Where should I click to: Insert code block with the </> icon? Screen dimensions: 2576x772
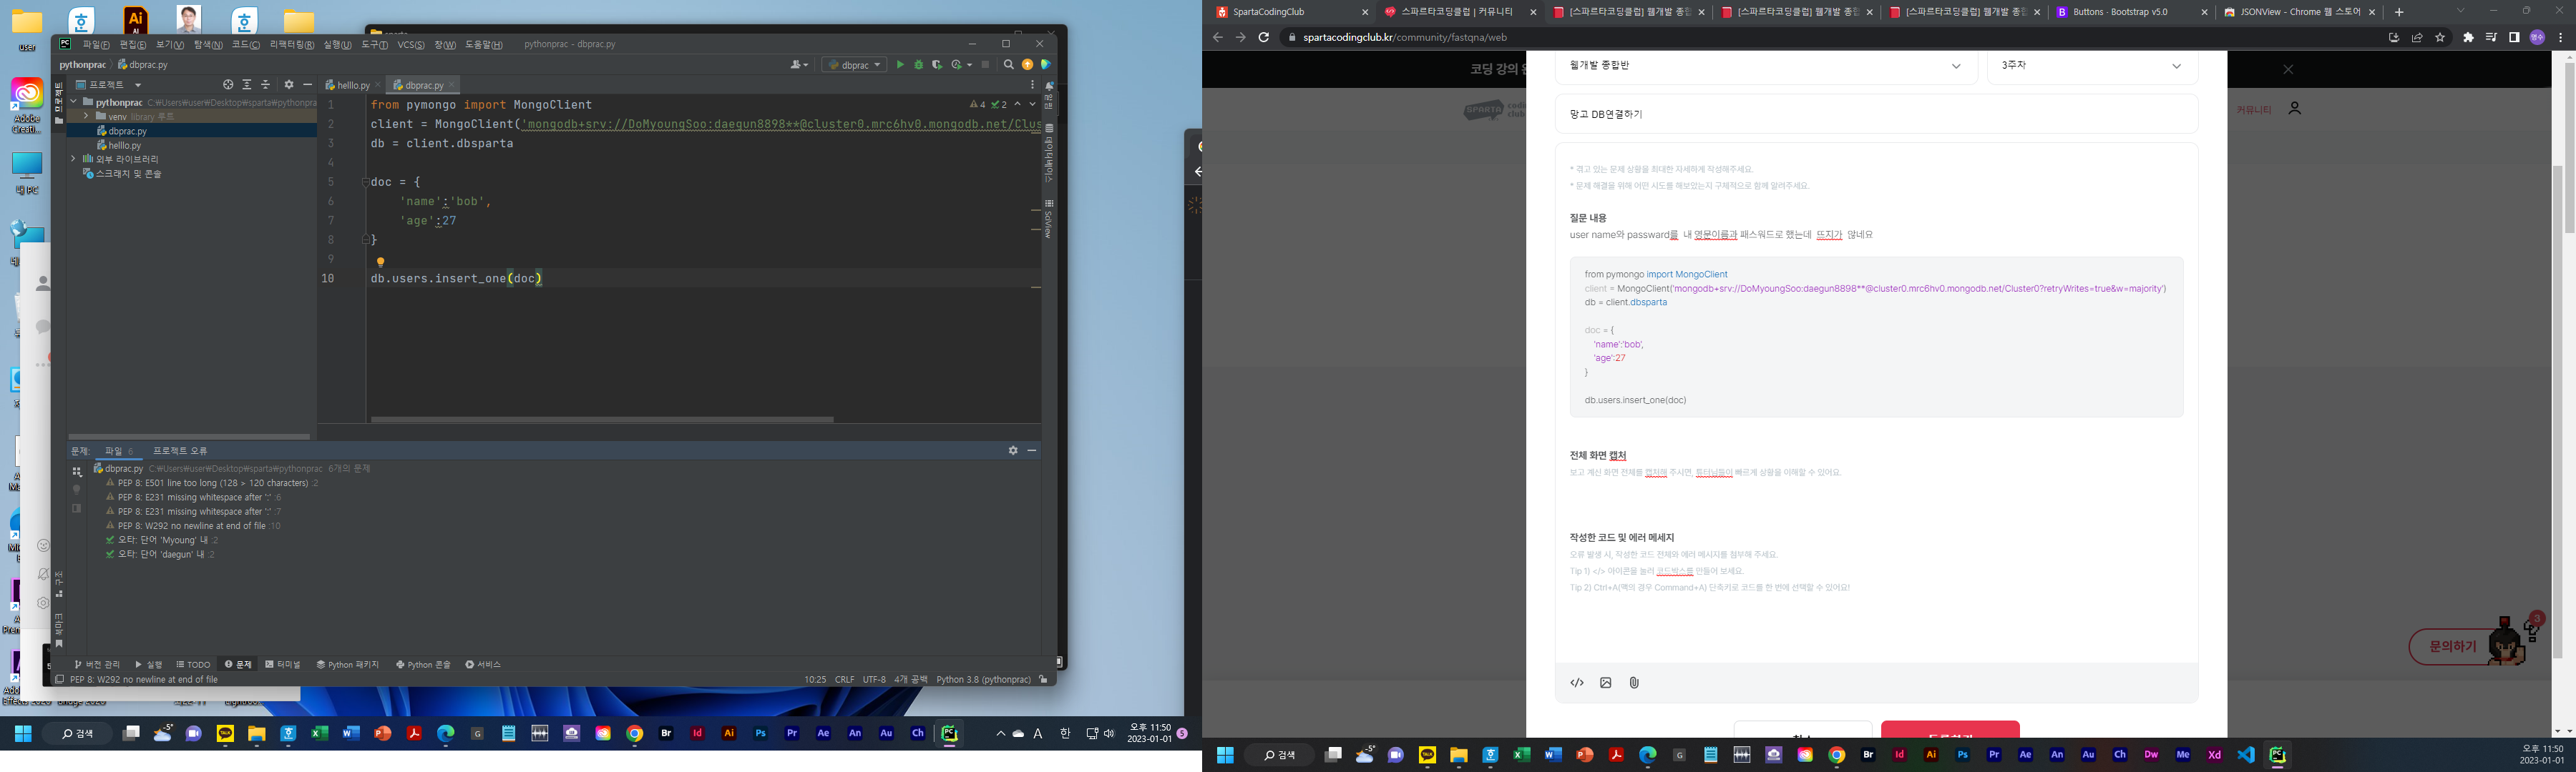[x=1577, y=683]
